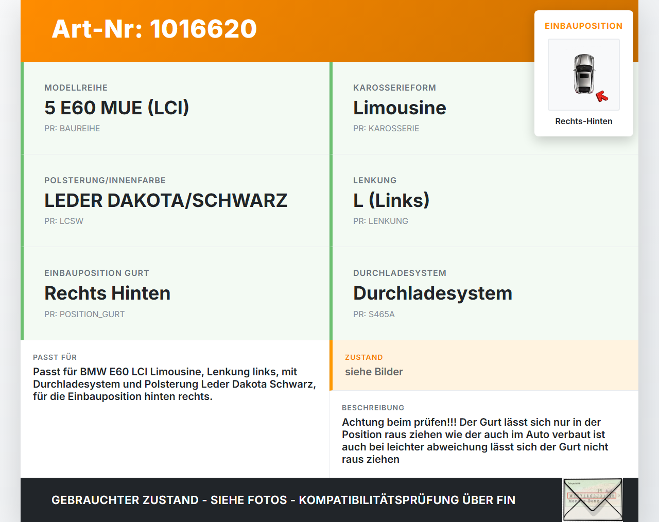Click the L (Links) steering value
Viewport: 659px width, 522px height.
pos(391,200)
